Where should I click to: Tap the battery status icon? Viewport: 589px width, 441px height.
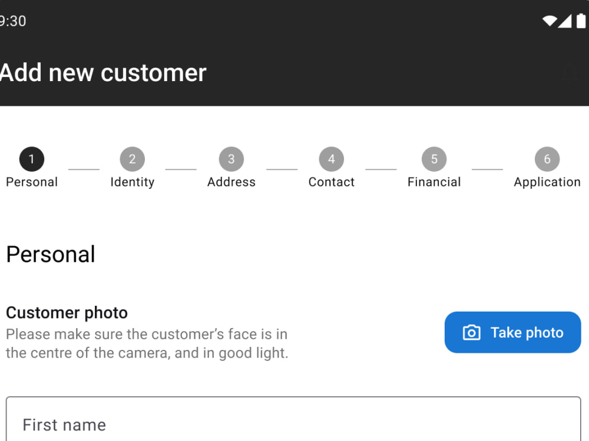[581, 21]
